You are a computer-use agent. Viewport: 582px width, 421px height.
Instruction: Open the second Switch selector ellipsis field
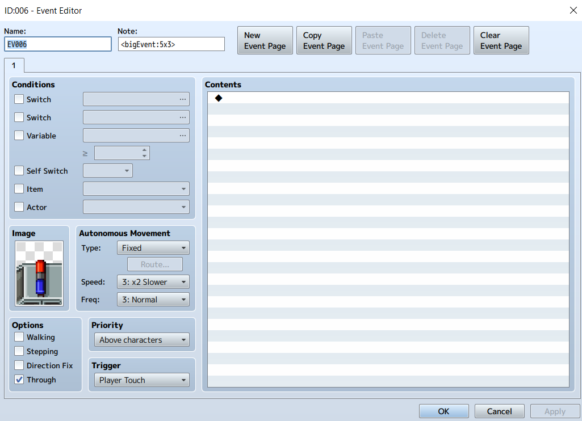136,117
